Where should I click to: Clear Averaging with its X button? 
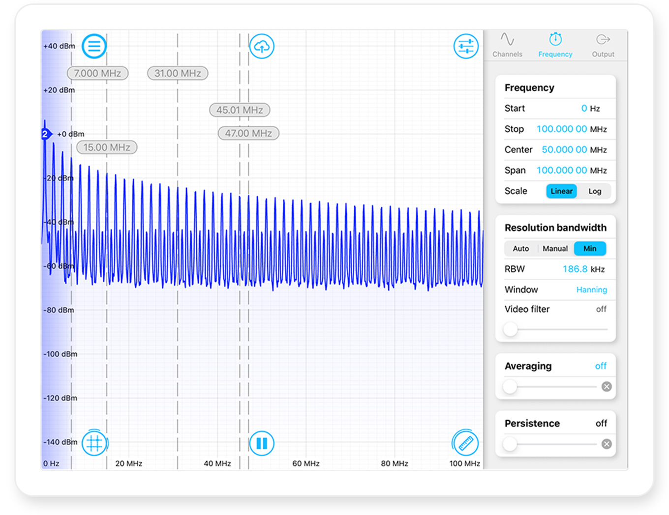(x=607, y=387)
